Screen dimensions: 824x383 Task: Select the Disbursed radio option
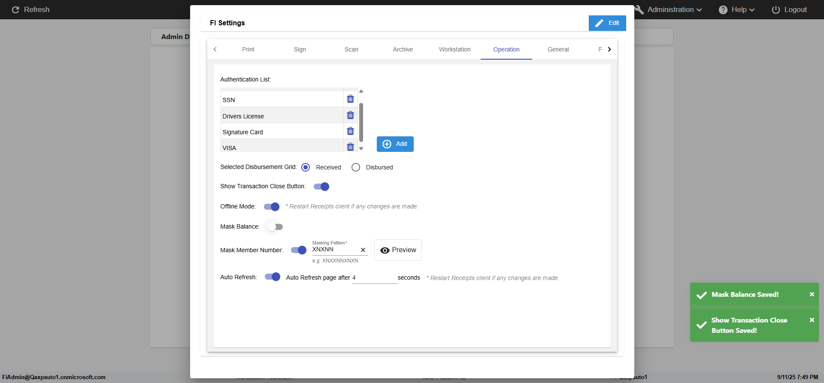[x=356, y=167]
